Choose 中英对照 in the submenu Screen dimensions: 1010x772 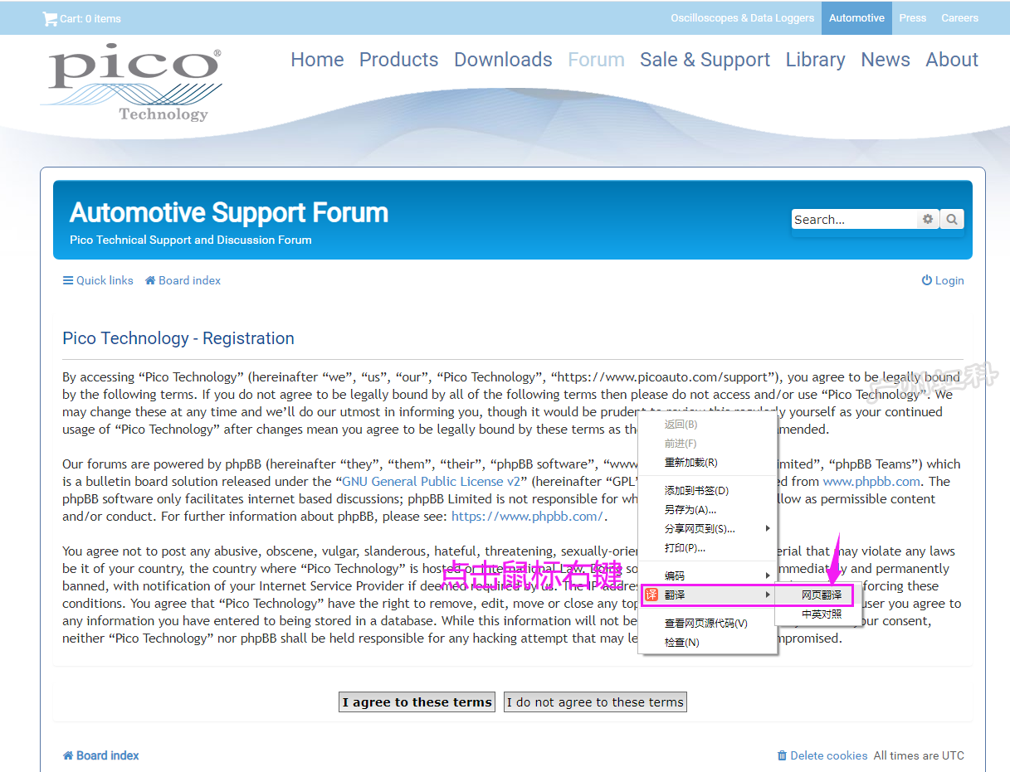[x=821, y=614]
